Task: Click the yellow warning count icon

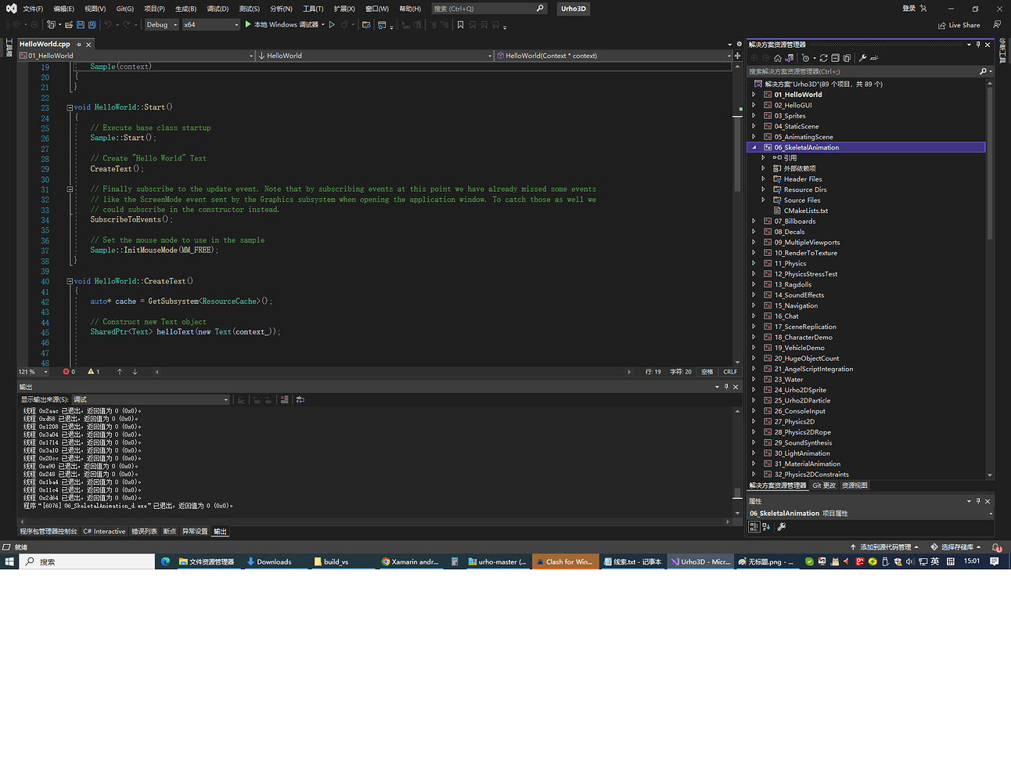Action: click(x=91, y=371)
